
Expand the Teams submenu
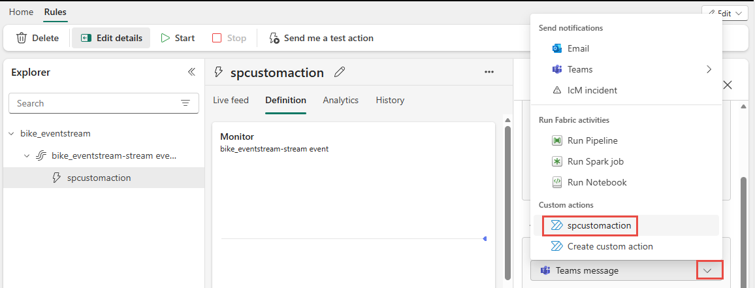click(709, 69)
